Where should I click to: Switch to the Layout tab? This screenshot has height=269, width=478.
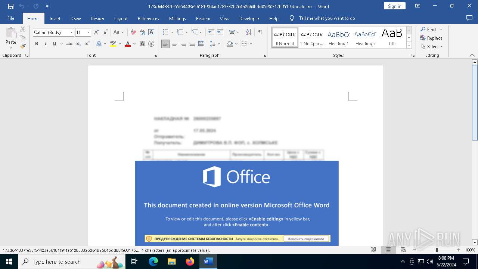(x=121, y=18)
